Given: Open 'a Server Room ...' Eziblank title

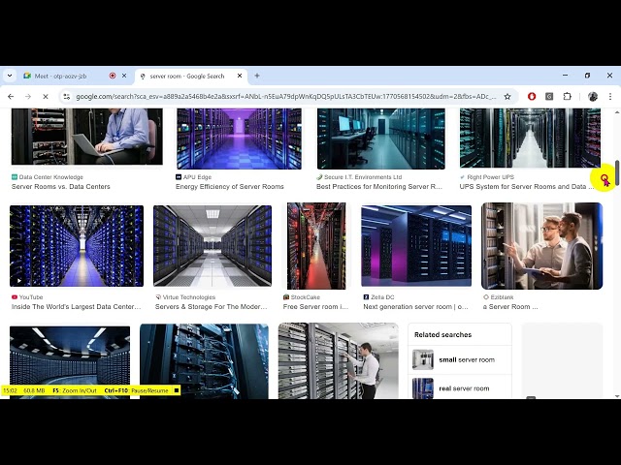Looking at the screenshot, I should [510, 307].
